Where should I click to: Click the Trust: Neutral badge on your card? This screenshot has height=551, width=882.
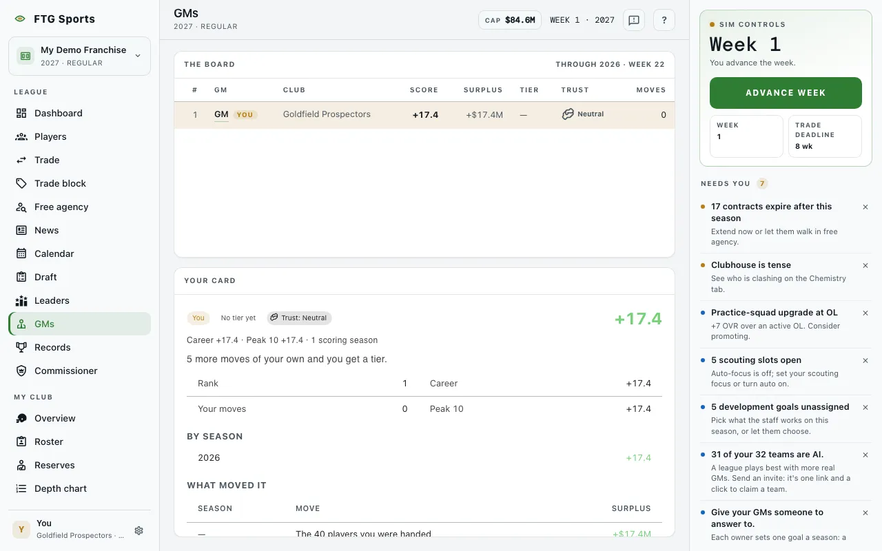(300, 318)
